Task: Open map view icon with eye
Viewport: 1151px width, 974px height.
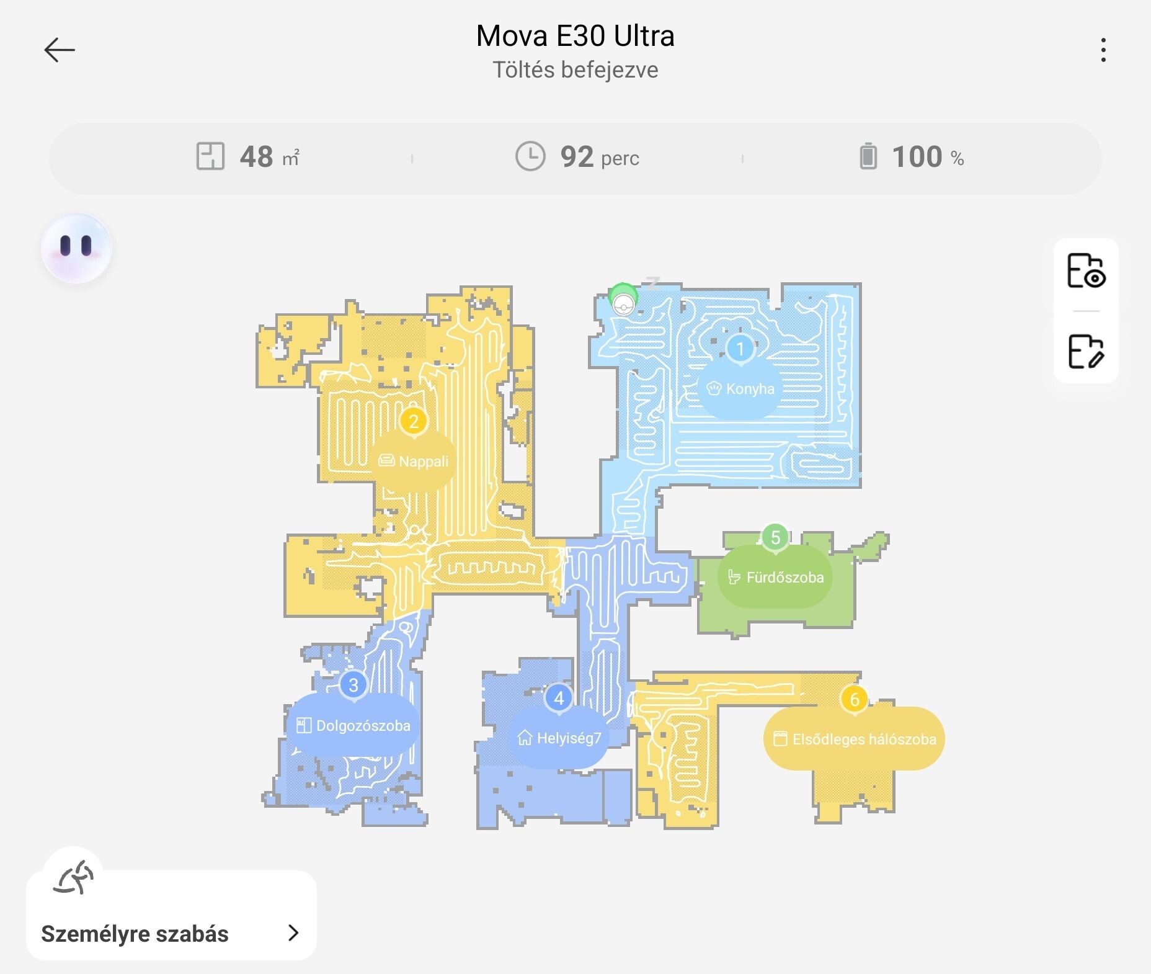Action: [x=1085, y=271]
